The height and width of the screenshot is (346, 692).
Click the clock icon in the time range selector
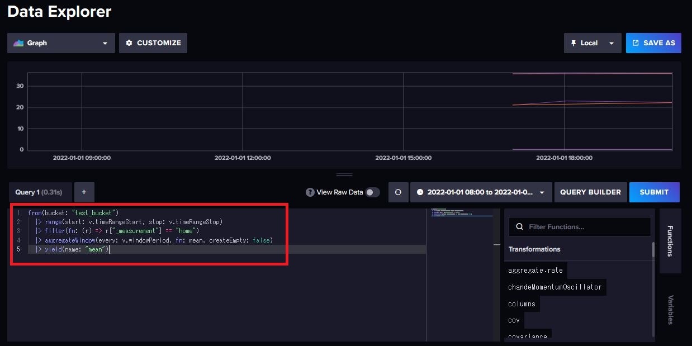pos(419,192)
